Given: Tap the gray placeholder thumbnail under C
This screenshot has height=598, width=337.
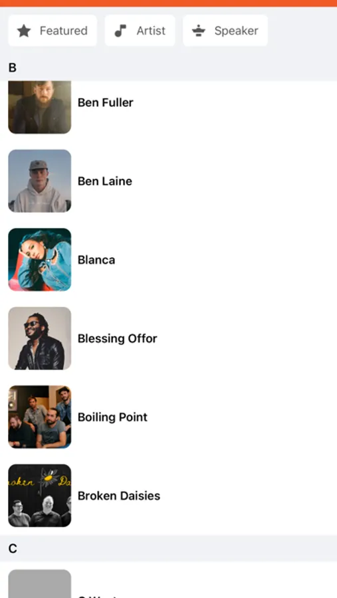Looking at the screenshot, I should tap(40, 584).
